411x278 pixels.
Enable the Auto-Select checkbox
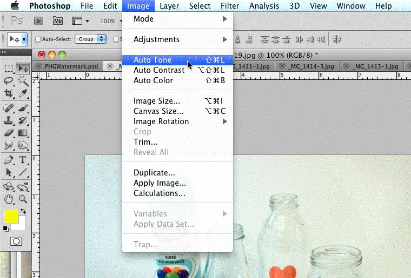pyautogui.click(x=38, y=39)
